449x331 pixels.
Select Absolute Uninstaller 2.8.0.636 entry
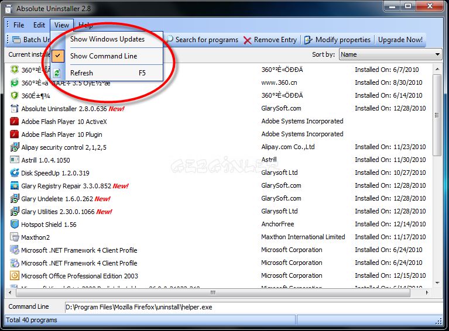tap(64, 109)
